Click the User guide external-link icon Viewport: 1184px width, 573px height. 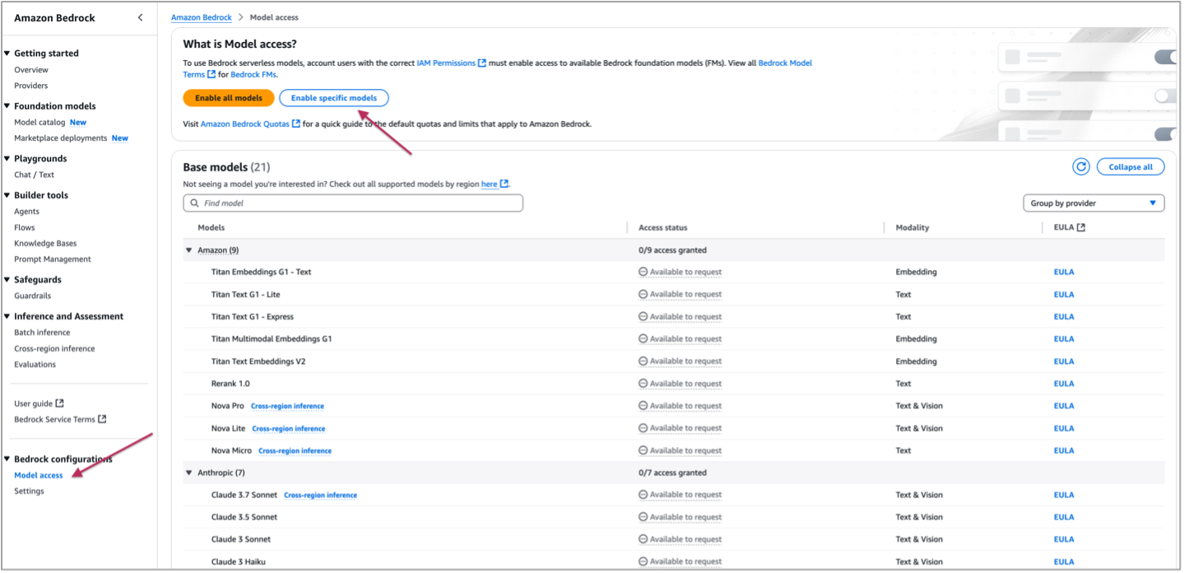coord(60,403)
